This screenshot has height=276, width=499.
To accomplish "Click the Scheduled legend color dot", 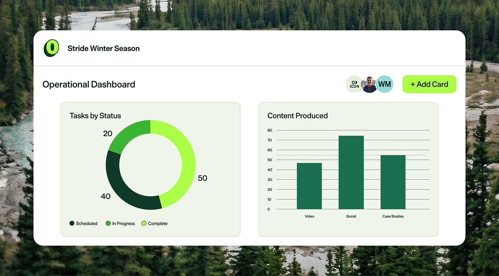I will click(72, 223).
